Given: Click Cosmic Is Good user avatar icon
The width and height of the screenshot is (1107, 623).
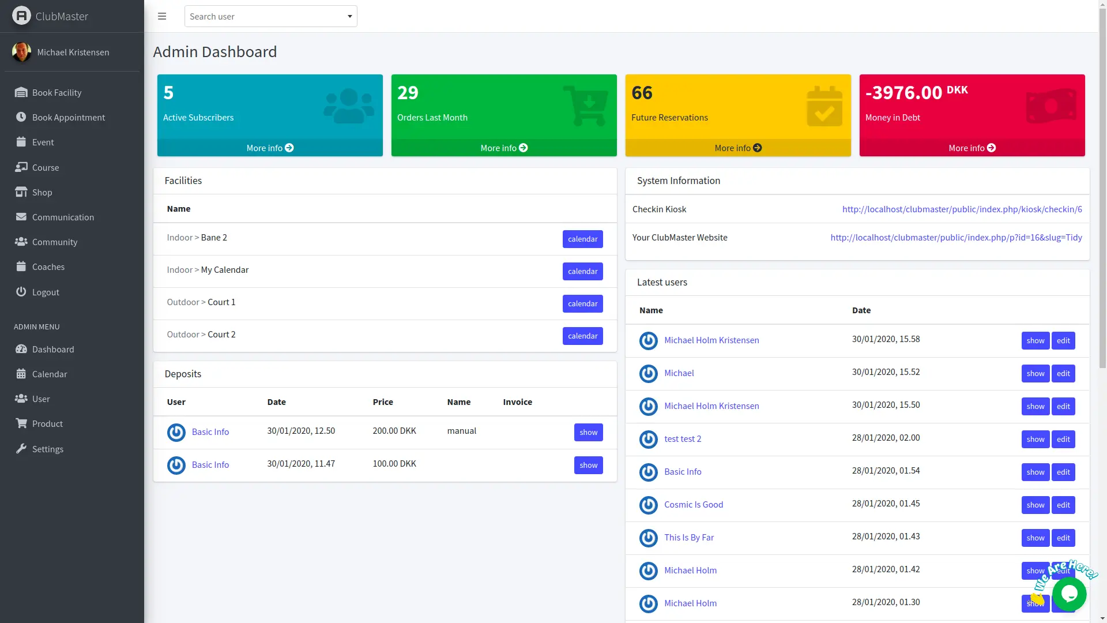Looking at the screenshot, I should coord(648,505).
